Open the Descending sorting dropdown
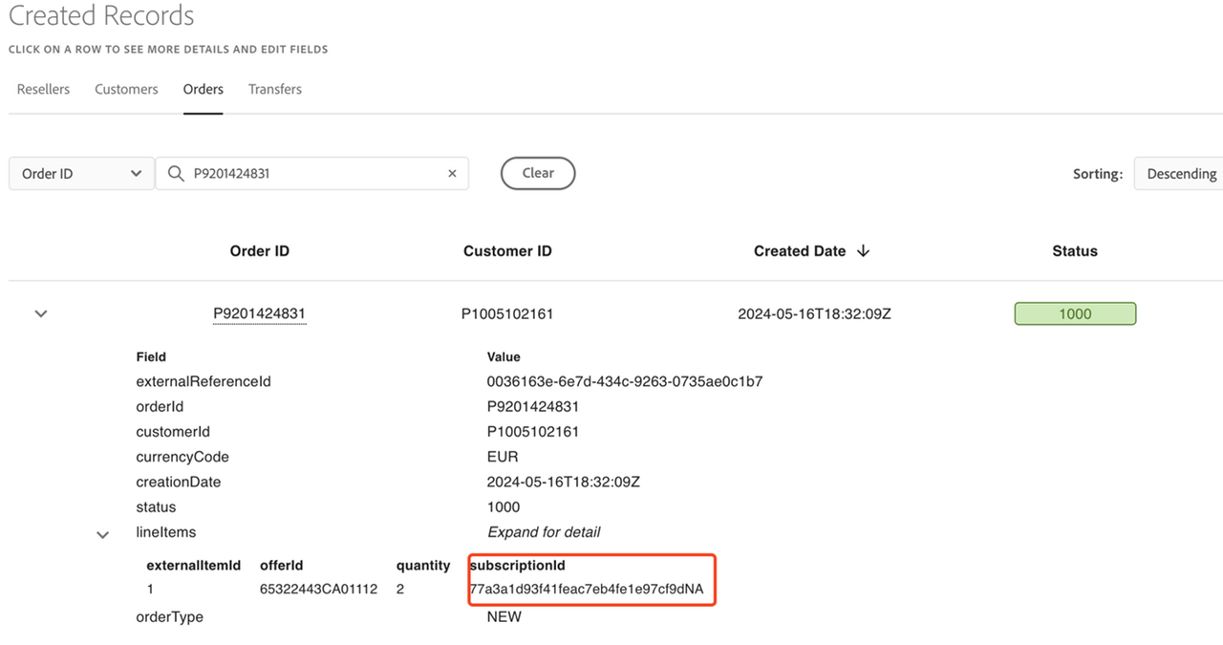The image size is (1223, 645). tap(1180, 174)
